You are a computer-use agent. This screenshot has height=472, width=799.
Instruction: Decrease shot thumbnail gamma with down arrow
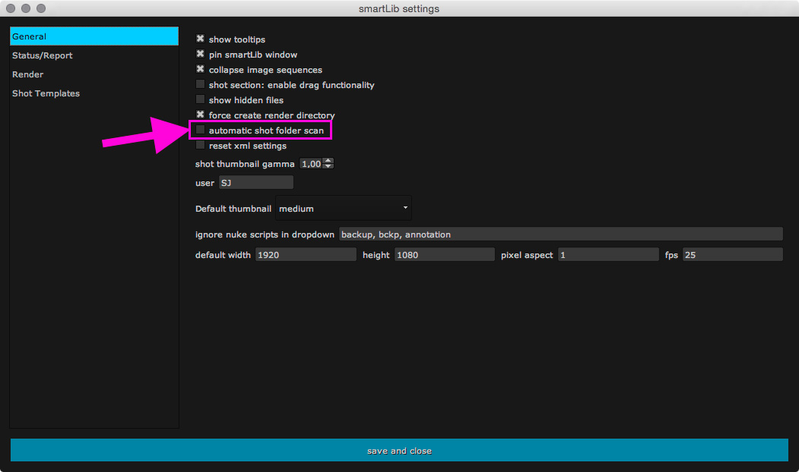coord(328,167)
